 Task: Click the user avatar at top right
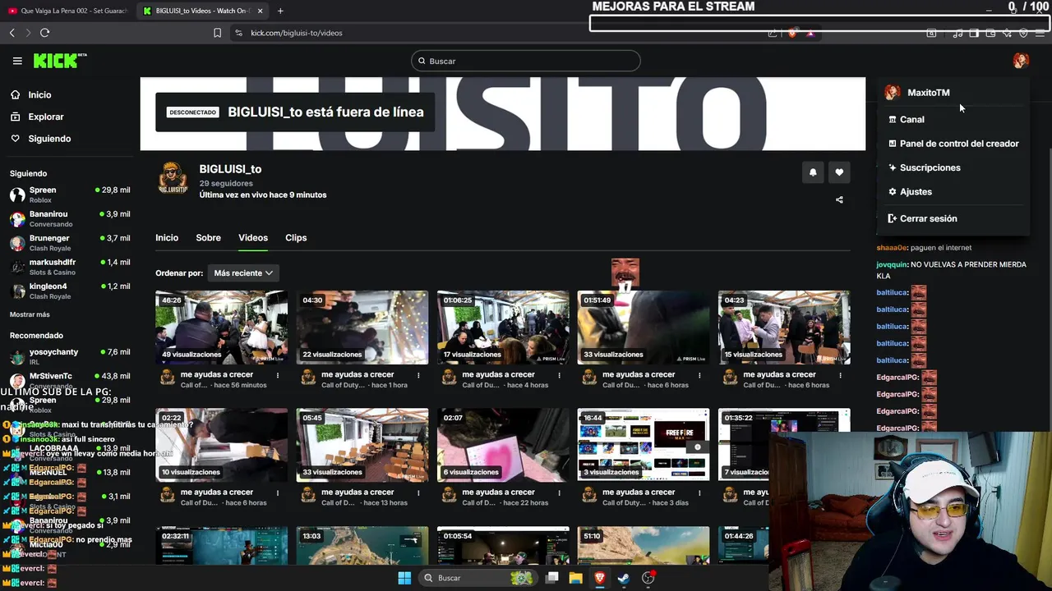(x=1021, y=61)
